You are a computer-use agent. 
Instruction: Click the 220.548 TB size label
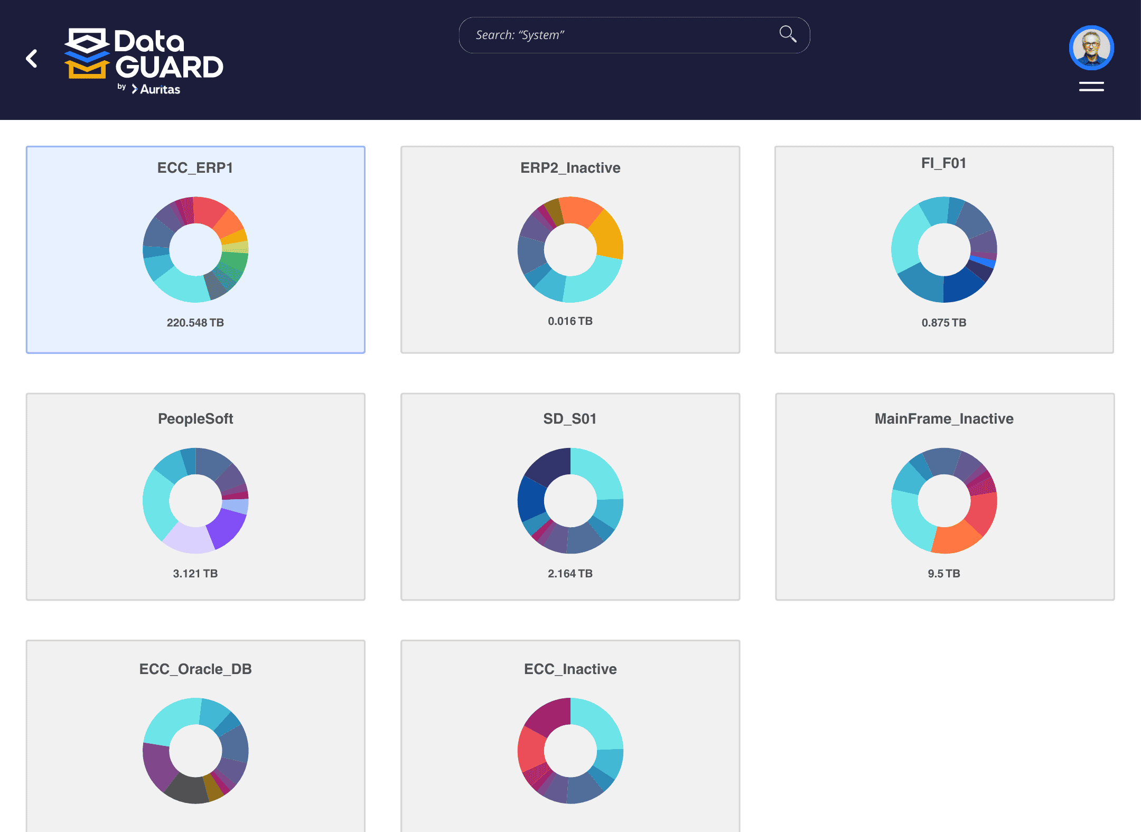pos(195,322)
